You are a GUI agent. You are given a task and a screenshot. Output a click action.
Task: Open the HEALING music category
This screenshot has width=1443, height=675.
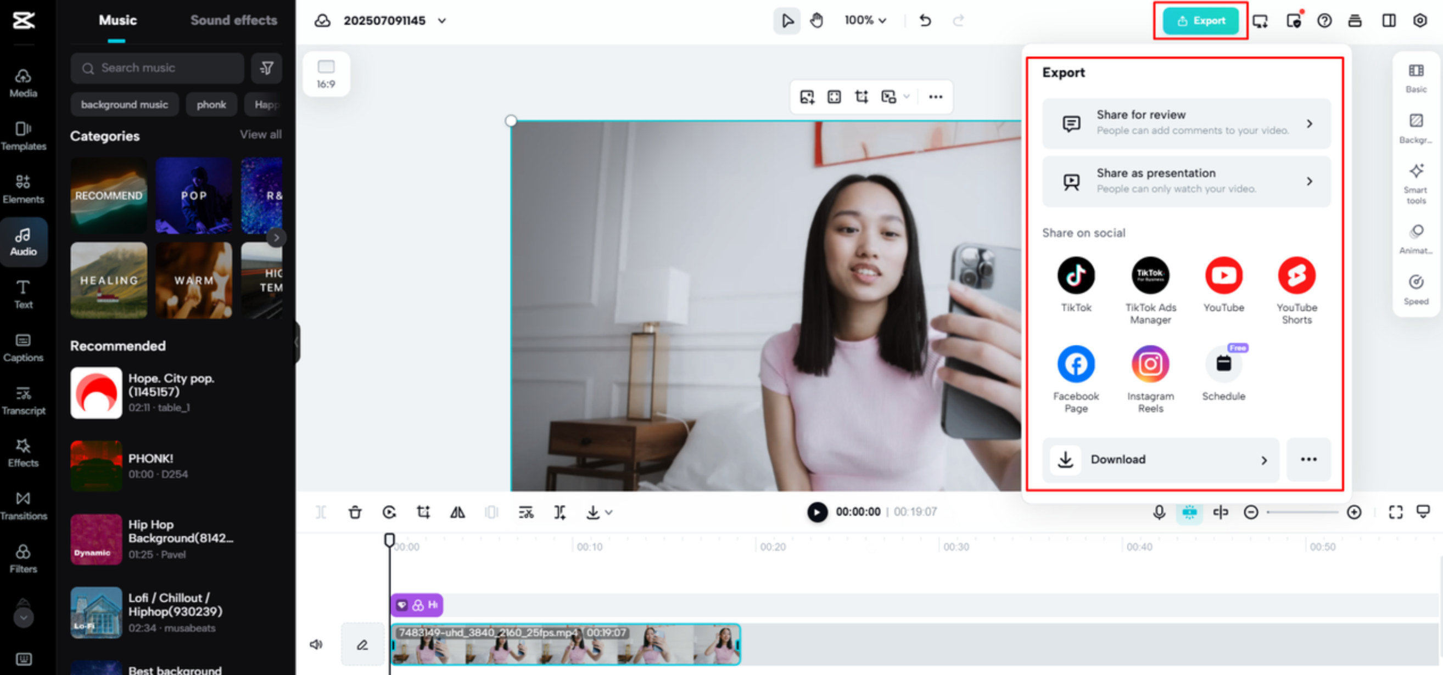[109, 280]
